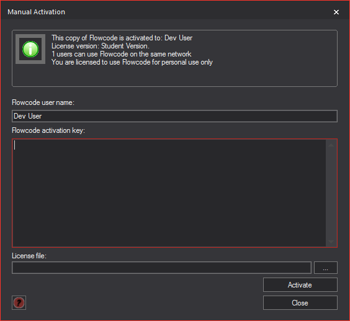
Task: Click the activation key vertical scrollbar track
Action: click(x=331, y=193)
